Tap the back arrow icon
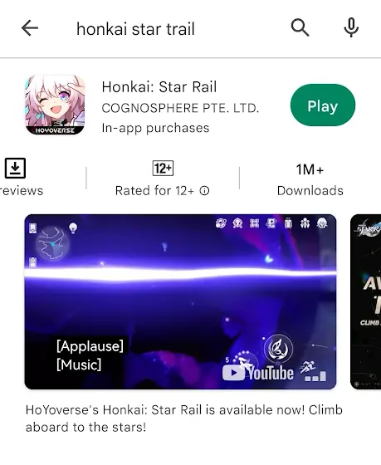381x465 pixels. click(x=30, y=28)
